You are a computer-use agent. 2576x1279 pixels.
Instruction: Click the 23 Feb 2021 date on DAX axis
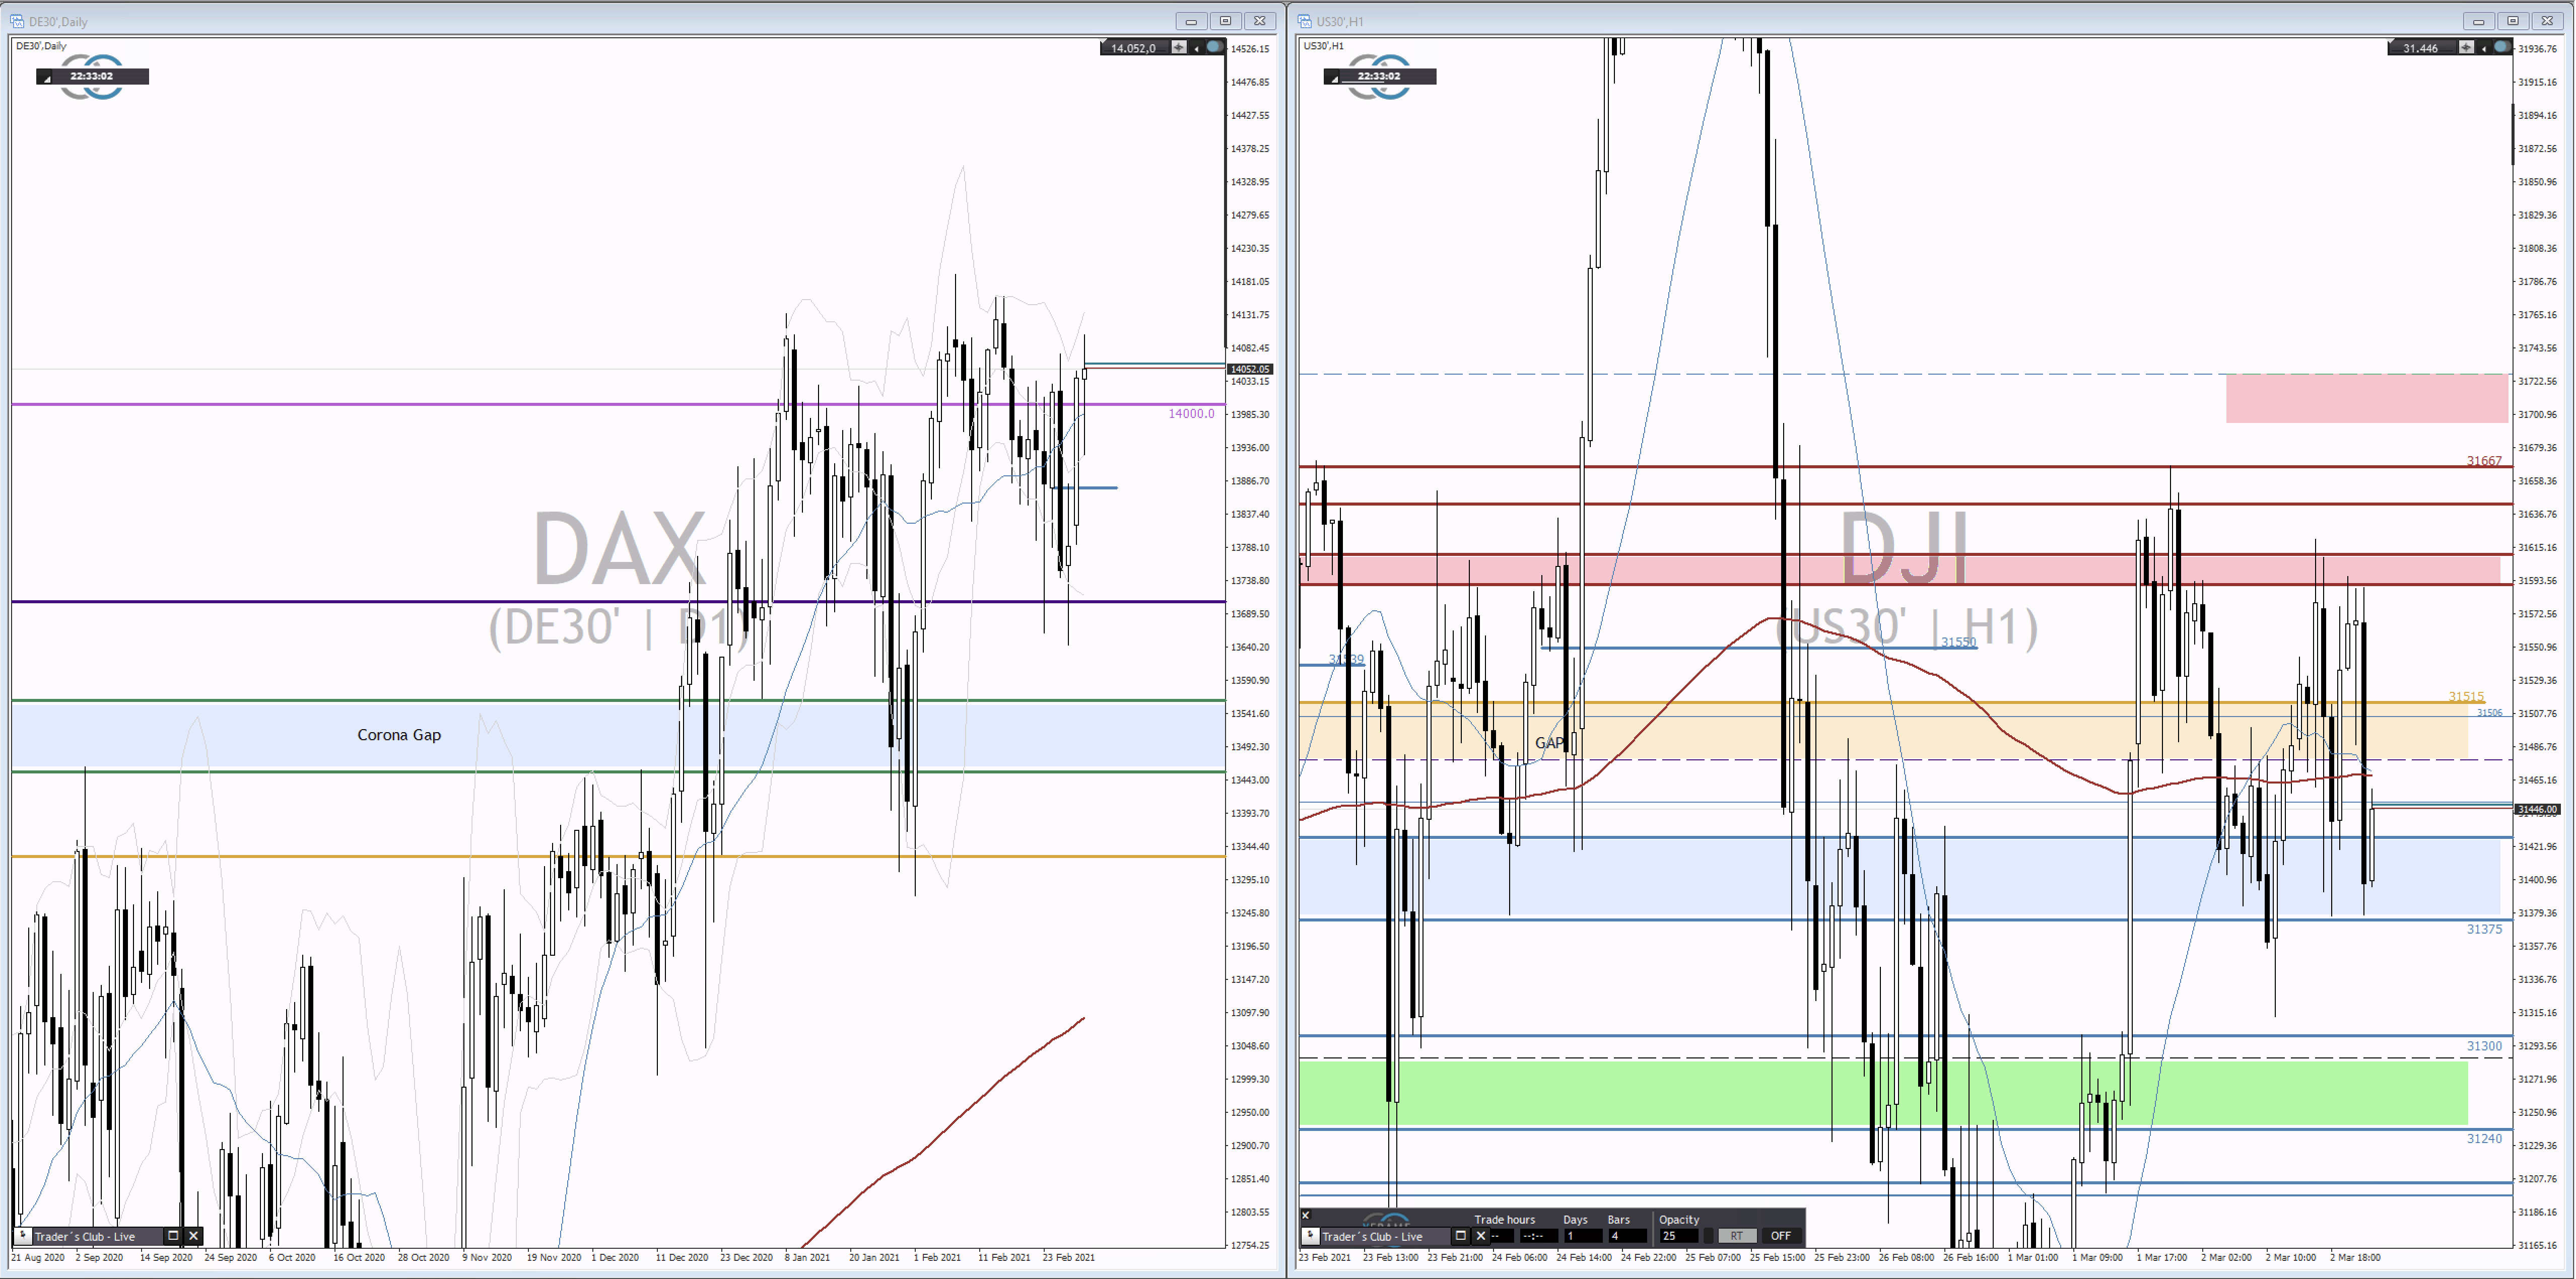click(1068, 1258)
